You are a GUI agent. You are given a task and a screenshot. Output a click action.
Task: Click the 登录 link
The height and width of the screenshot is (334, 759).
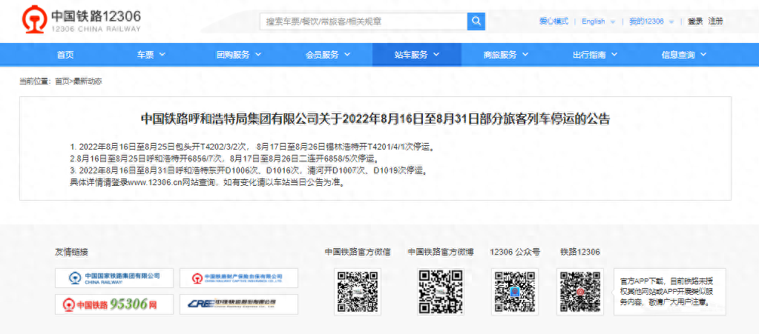click(x=694, y=21)
